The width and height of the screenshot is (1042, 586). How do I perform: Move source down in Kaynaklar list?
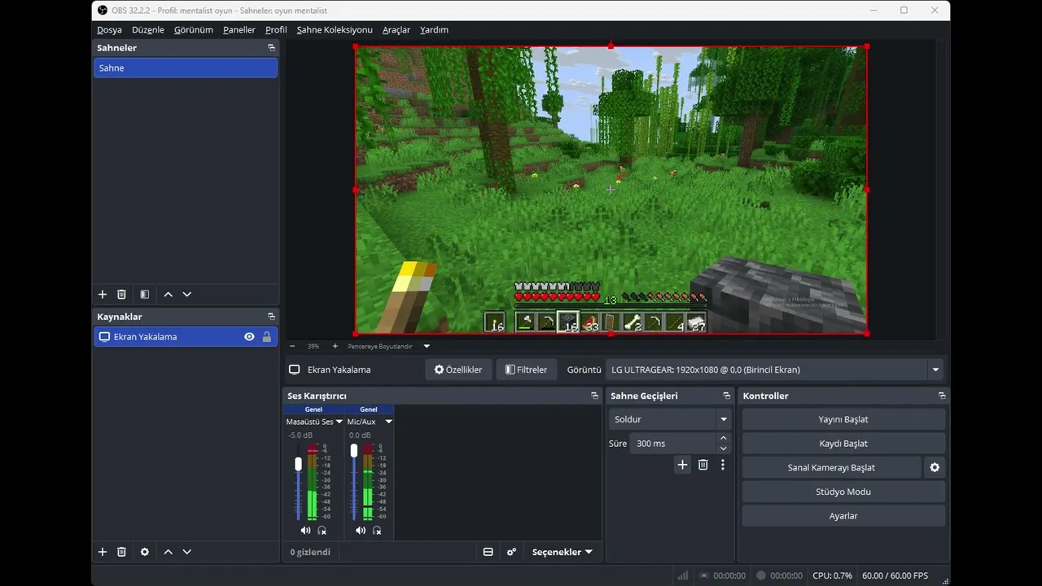point(187,552)
